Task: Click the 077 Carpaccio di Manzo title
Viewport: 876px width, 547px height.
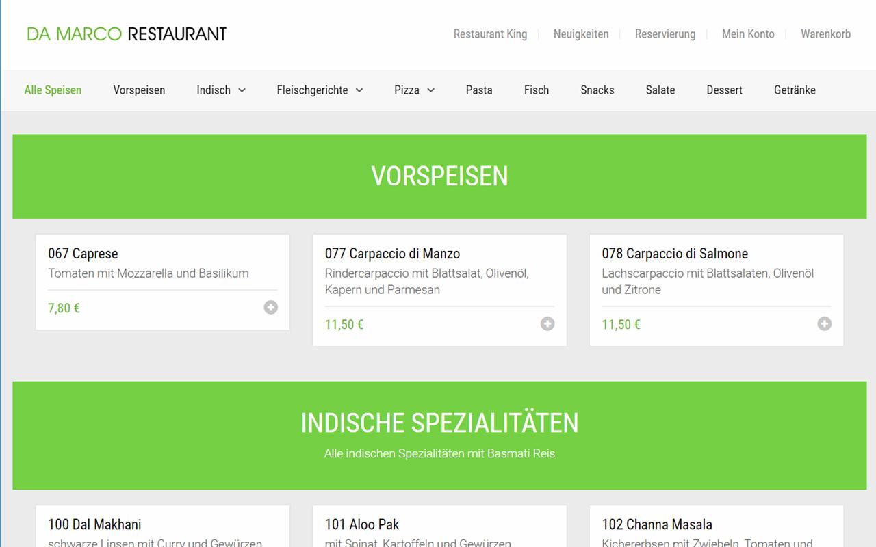Action: [x=392, y=254]
